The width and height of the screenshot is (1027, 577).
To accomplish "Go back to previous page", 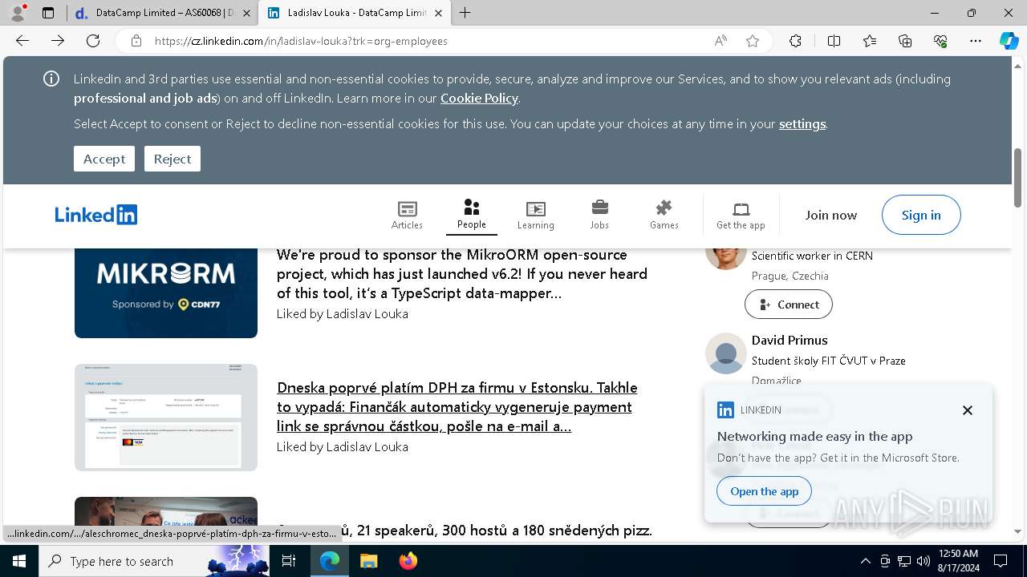I will point(22,41).
